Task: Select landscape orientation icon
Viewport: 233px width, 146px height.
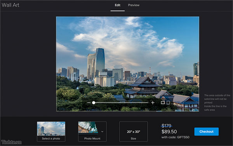Action: tap(163, 103)
